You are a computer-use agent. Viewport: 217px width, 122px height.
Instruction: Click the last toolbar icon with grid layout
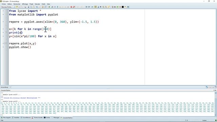pos(128,7)
